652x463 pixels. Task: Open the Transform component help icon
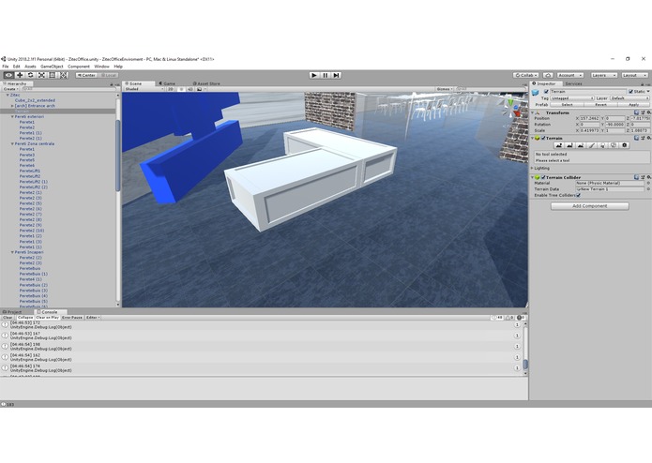636,112
